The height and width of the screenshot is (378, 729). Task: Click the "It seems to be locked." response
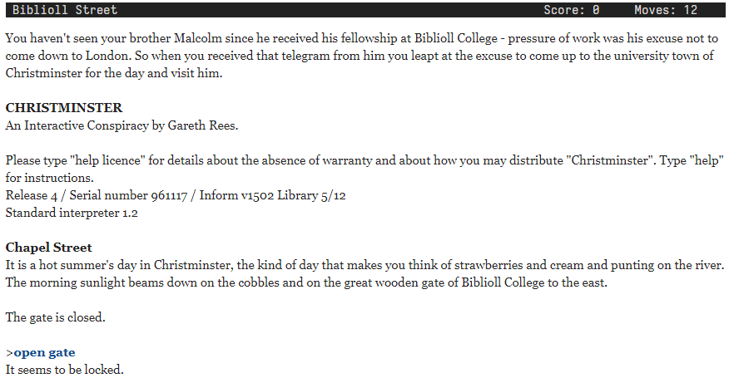[x=65, y=369]
